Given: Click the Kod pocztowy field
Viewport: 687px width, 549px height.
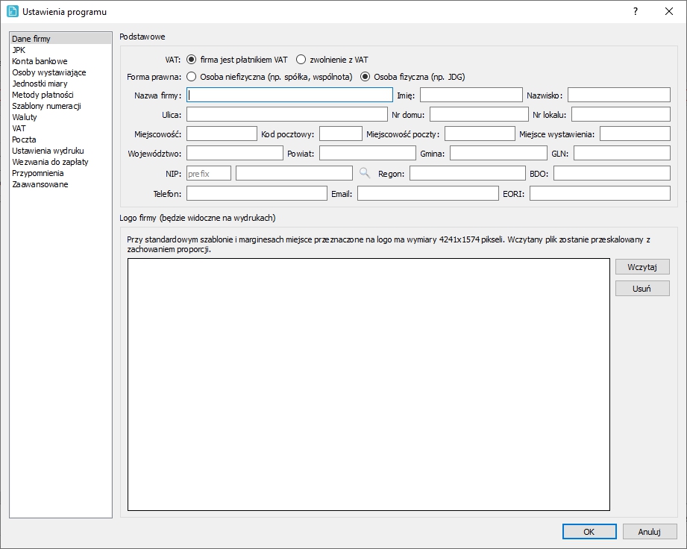Looking at the screenshot, I should pyautogui.click(x=340, y=134).
